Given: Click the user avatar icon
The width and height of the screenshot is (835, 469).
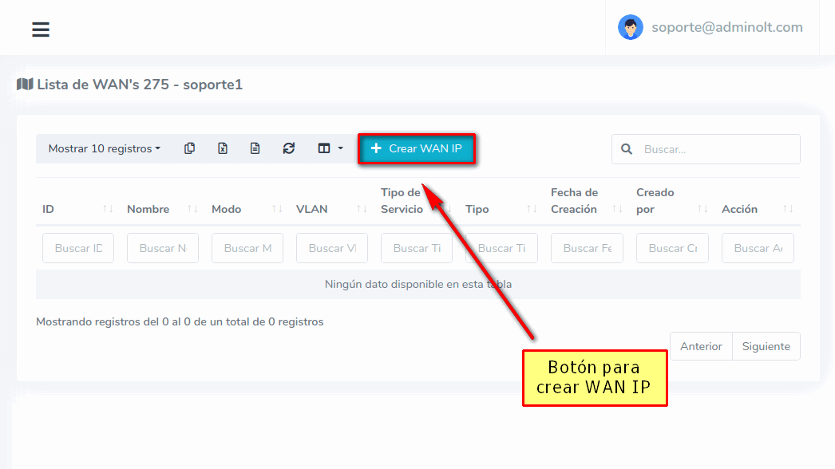Looking at the screenshot, I should point(630,27).
